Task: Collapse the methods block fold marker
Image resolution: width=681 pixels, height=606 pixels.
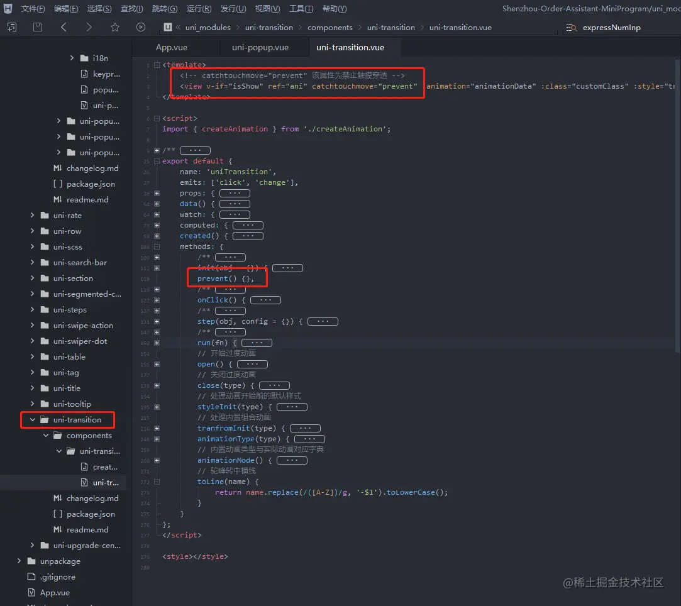Action: pyautogui.click(x=157, y=246)
